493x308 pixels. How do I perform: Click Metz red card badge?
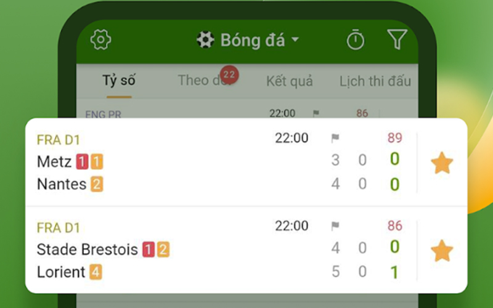point(82,162)
